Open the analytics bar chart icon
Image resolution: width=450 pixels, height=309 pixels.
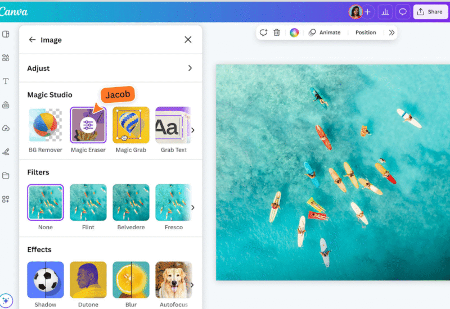(x=385, y=12)
